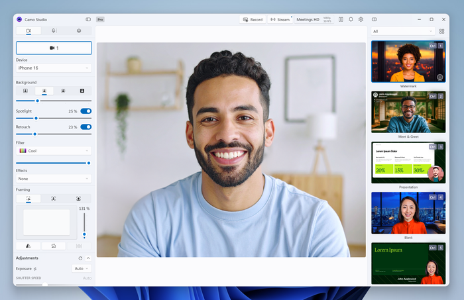Click the disabled stabilize icon under framing
Viewport: 464px width, 300px height.
79,246
